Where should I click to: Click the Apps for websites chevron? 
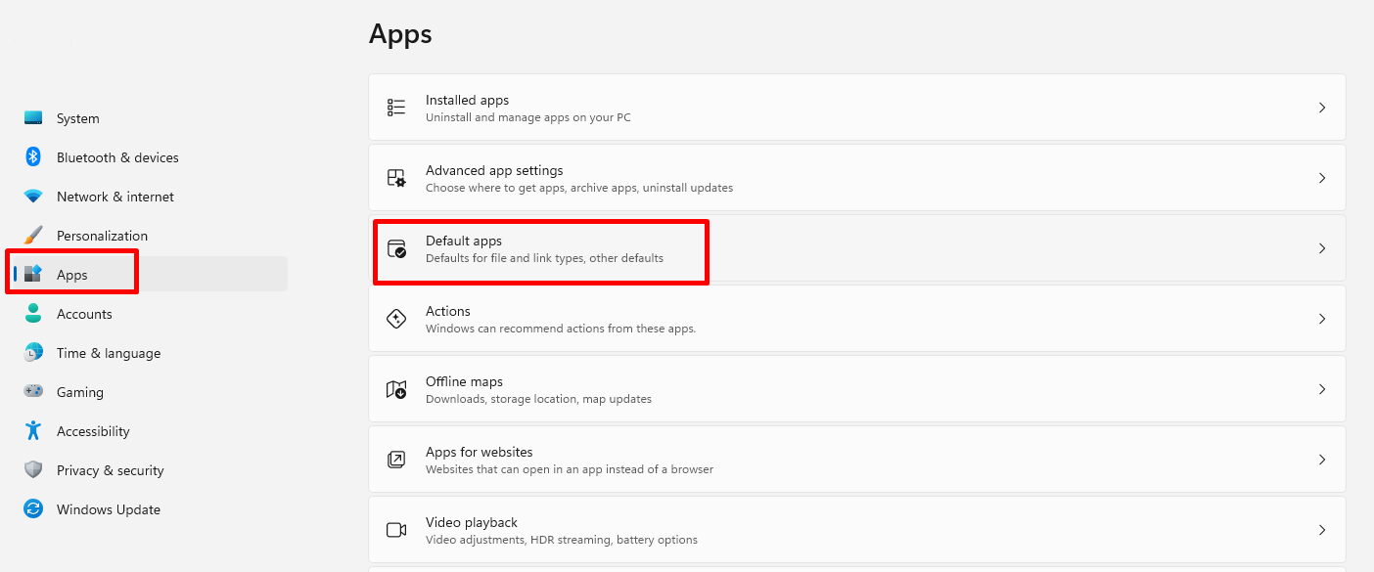click(1322, 460)
